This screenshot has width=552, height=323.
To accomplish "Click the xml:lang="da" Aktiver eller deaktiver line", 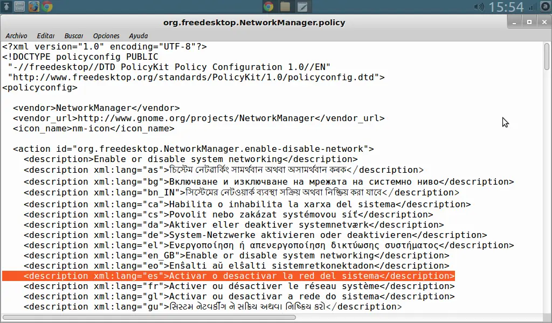I will 234,224.
